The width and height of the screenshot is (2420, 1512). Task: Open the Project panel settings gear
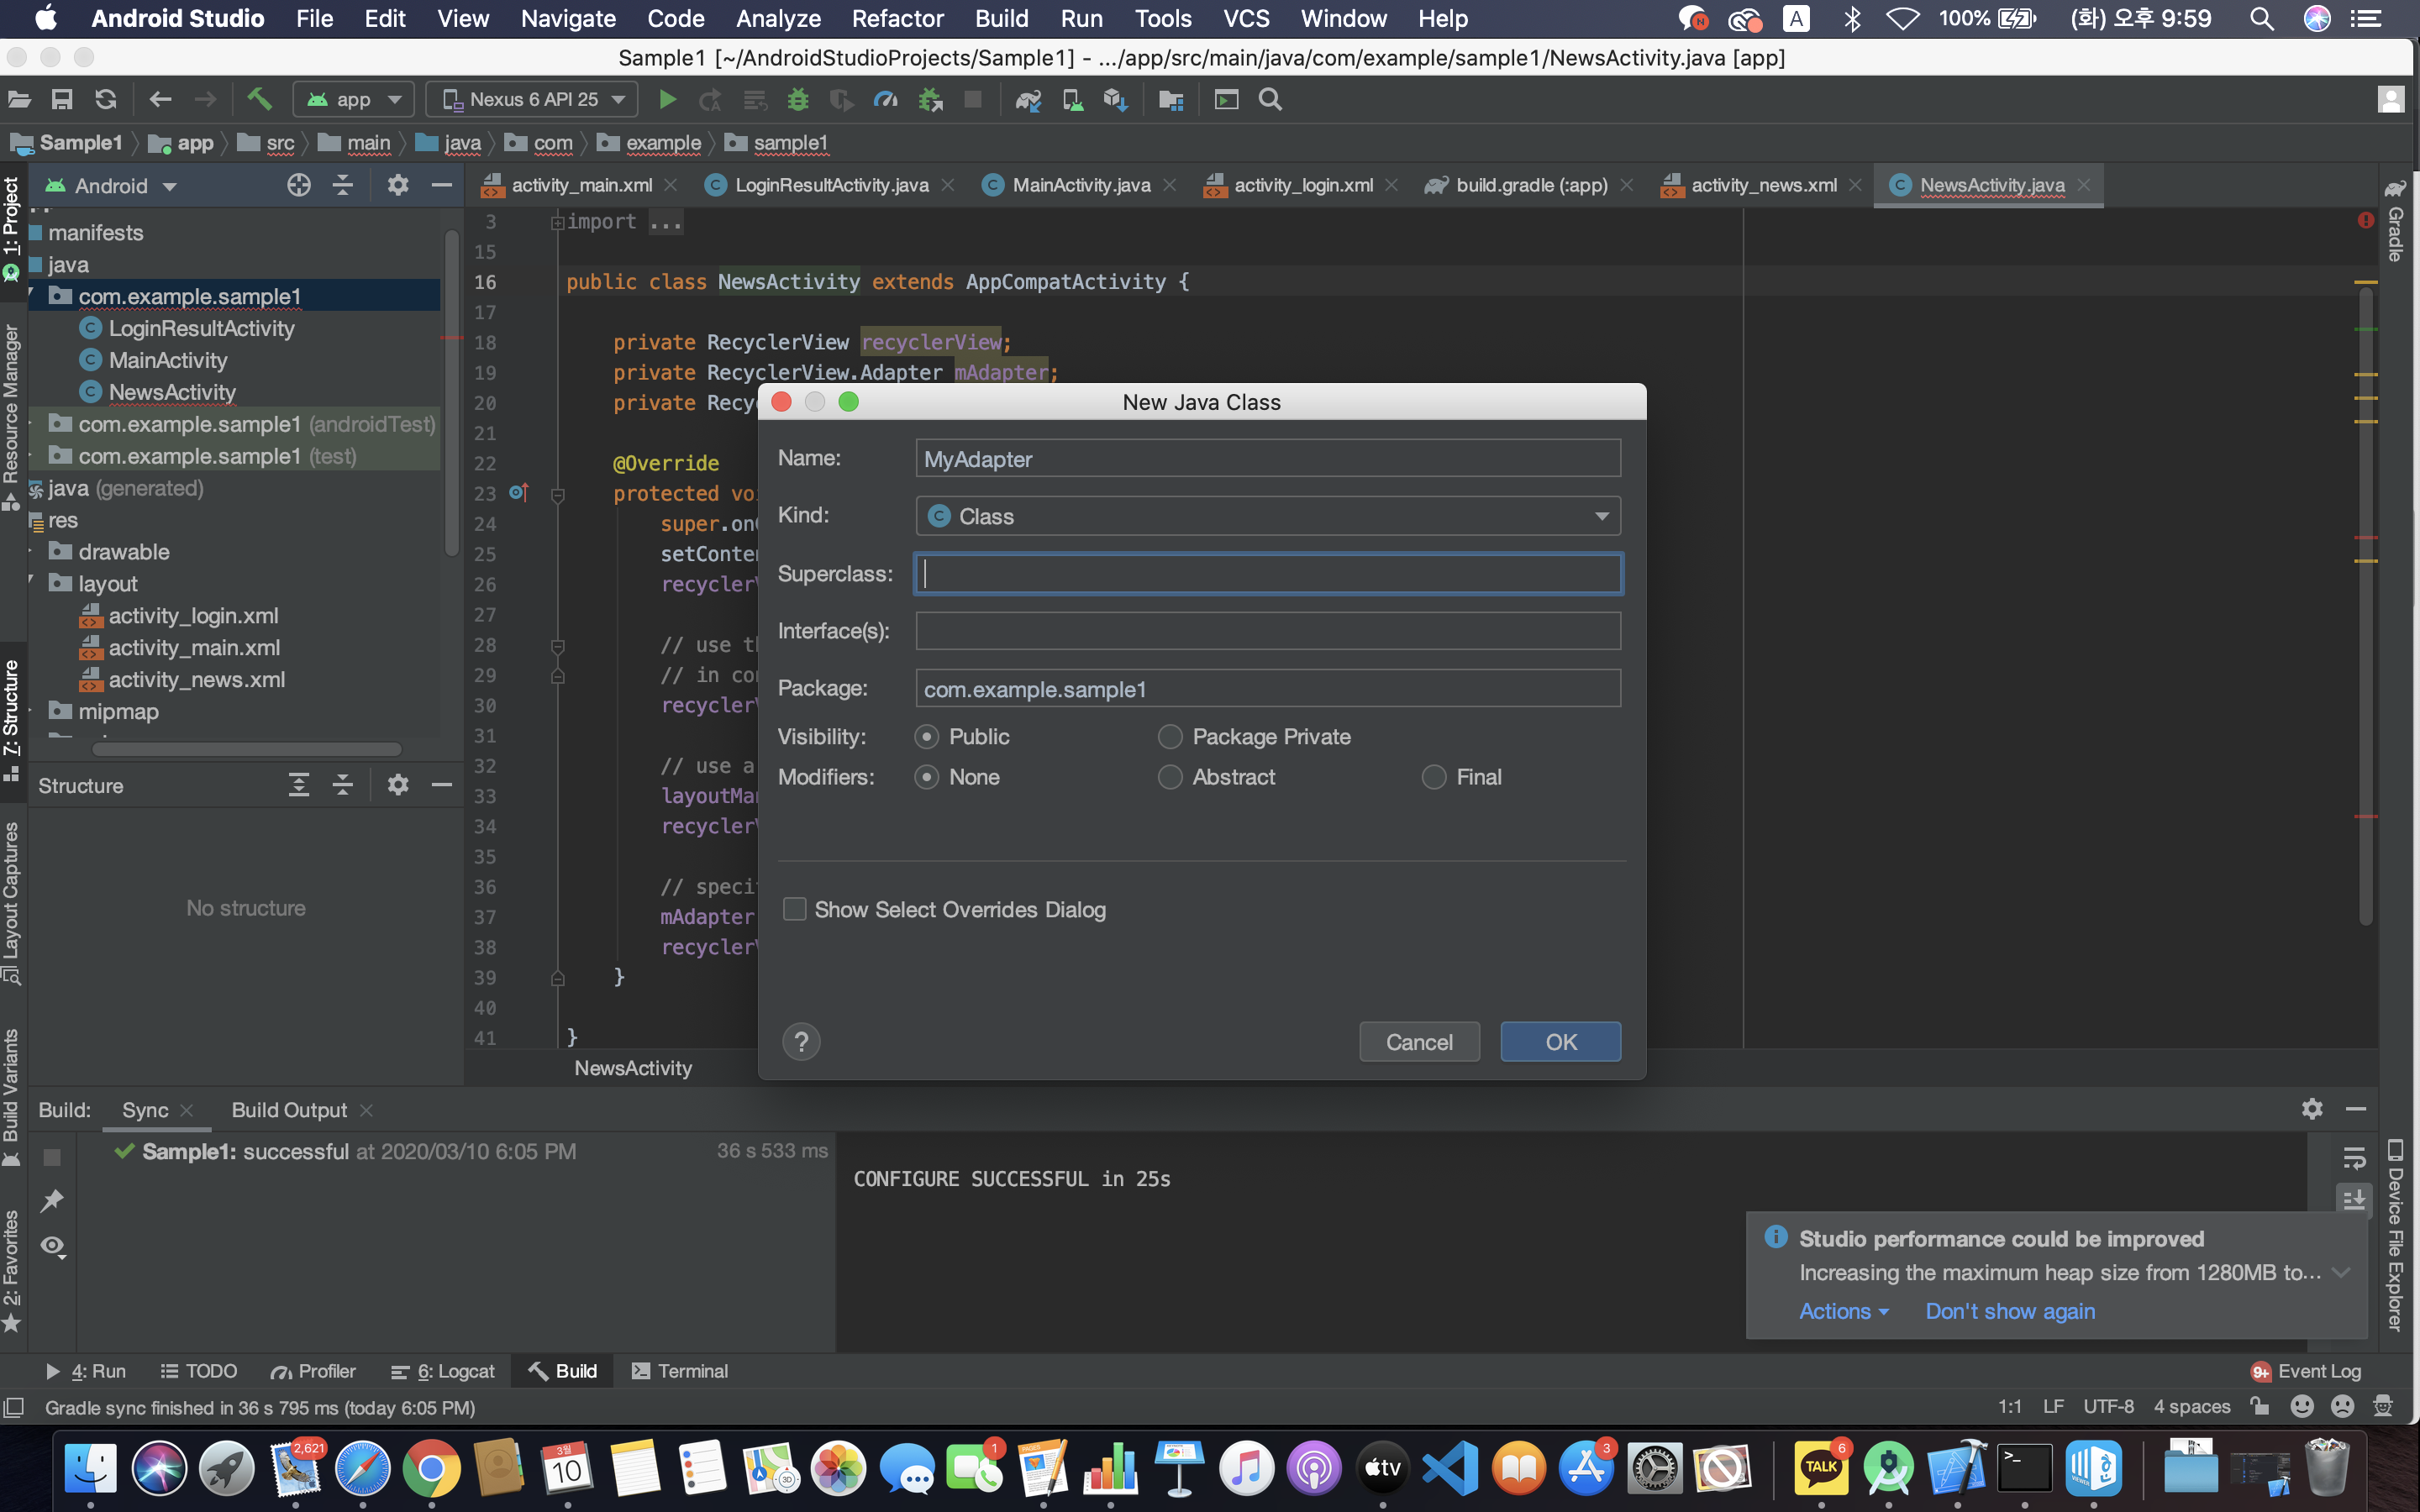coord(397,185)
